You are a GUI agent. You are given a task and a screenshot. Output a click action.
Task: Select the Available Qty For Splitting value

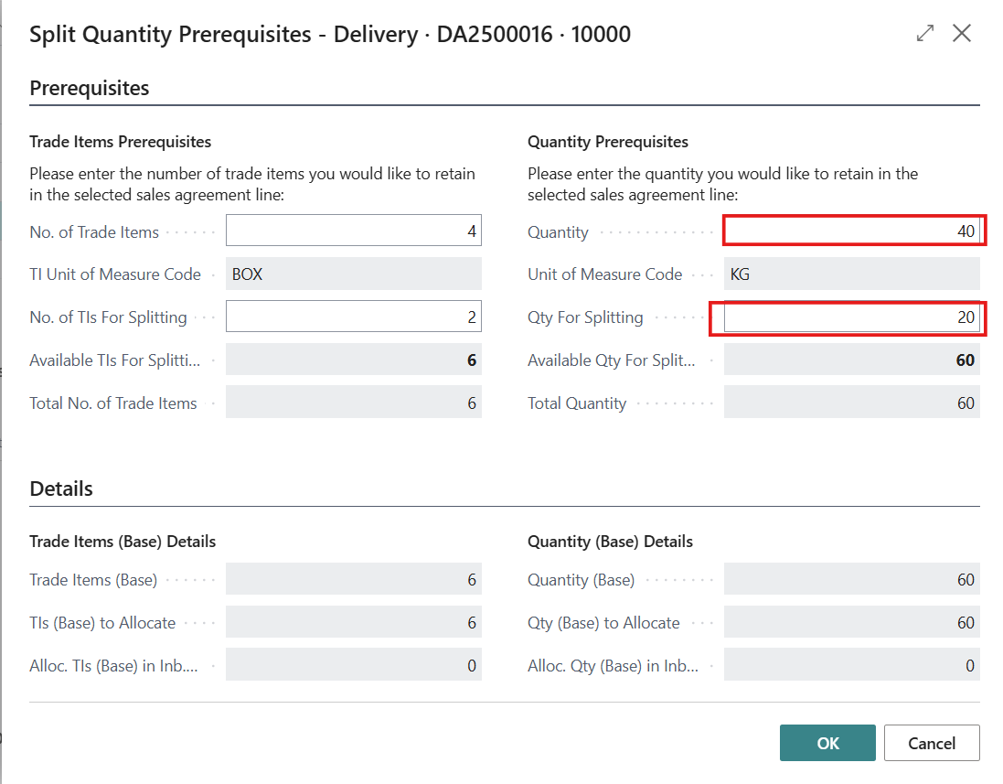point(851,360)
